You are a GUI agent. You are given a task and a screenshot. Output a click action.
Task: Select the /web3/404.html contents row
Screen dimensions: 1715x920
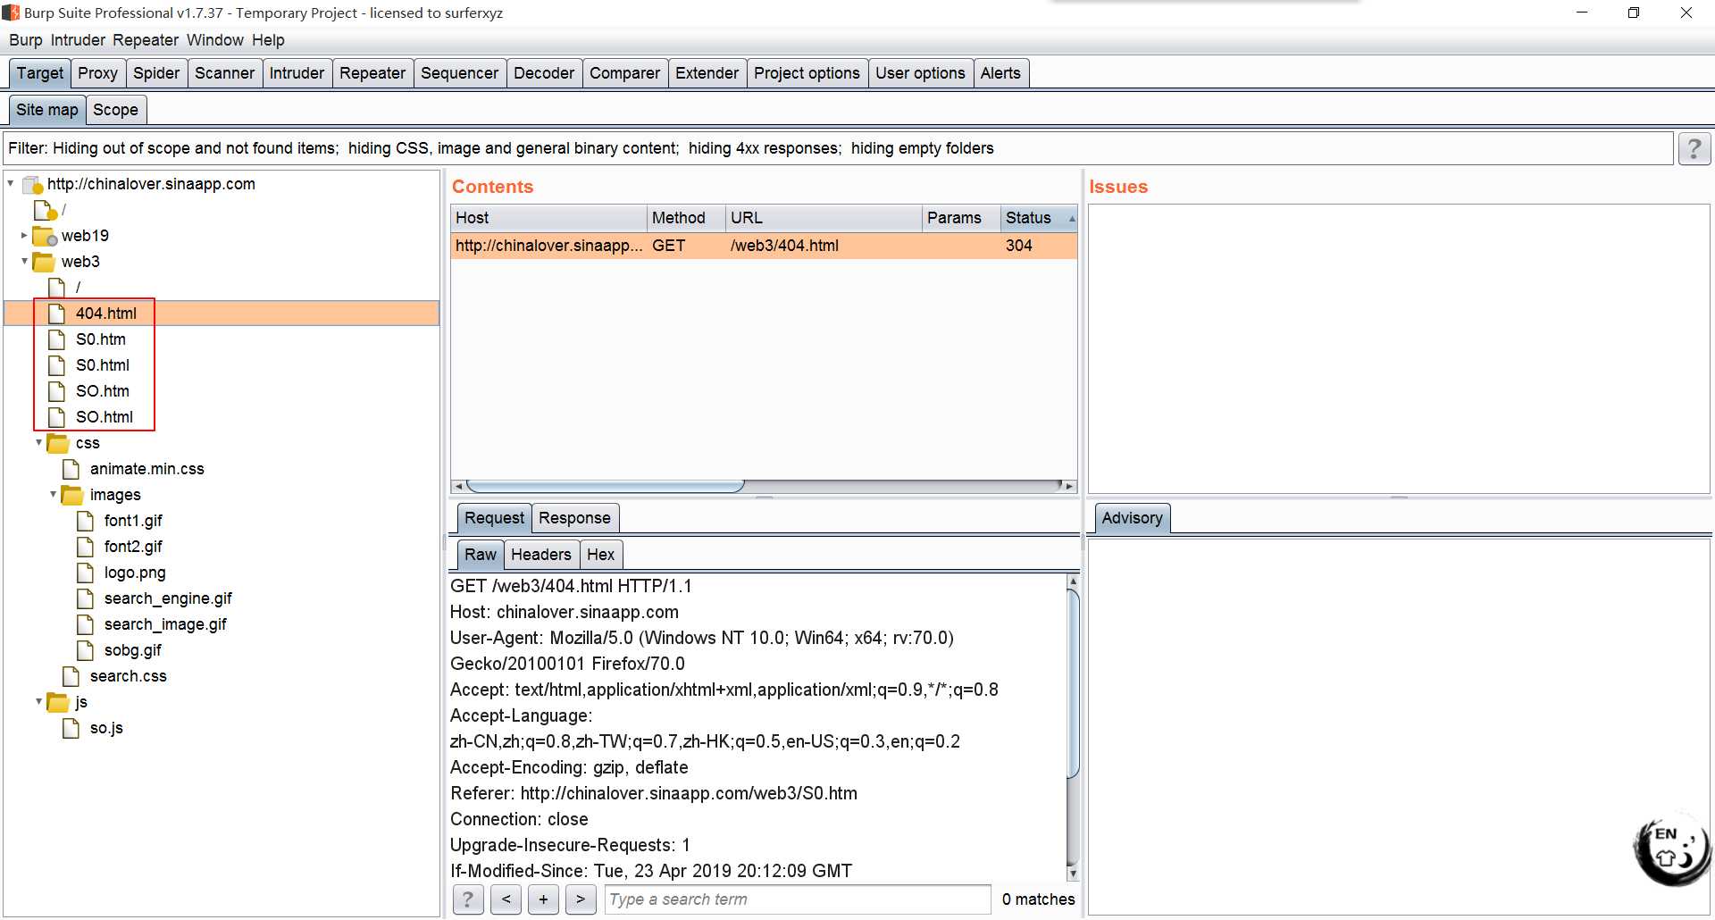(x=764, y=246)
